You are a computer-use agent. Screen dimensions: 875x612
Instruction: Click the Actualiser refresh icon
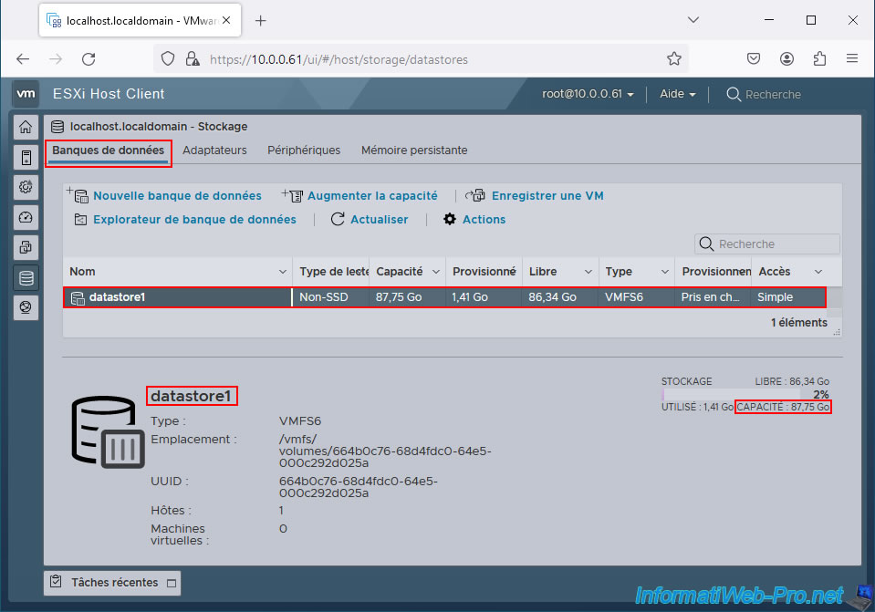[x=338, y=220]
